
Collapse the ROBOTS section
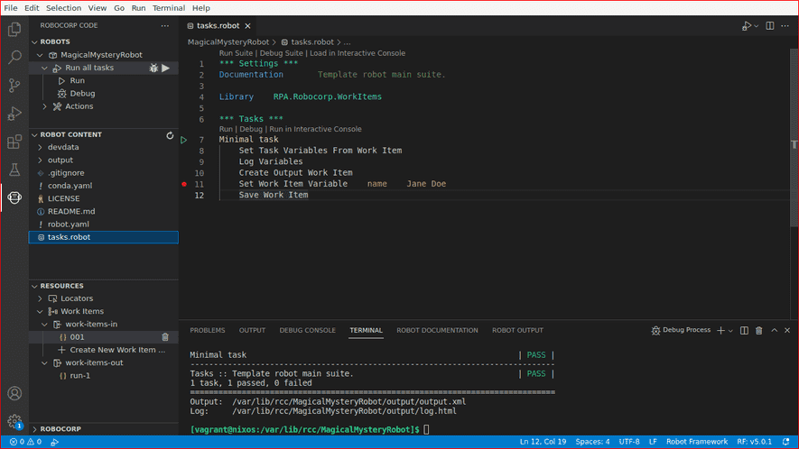[x=34, y=41]
